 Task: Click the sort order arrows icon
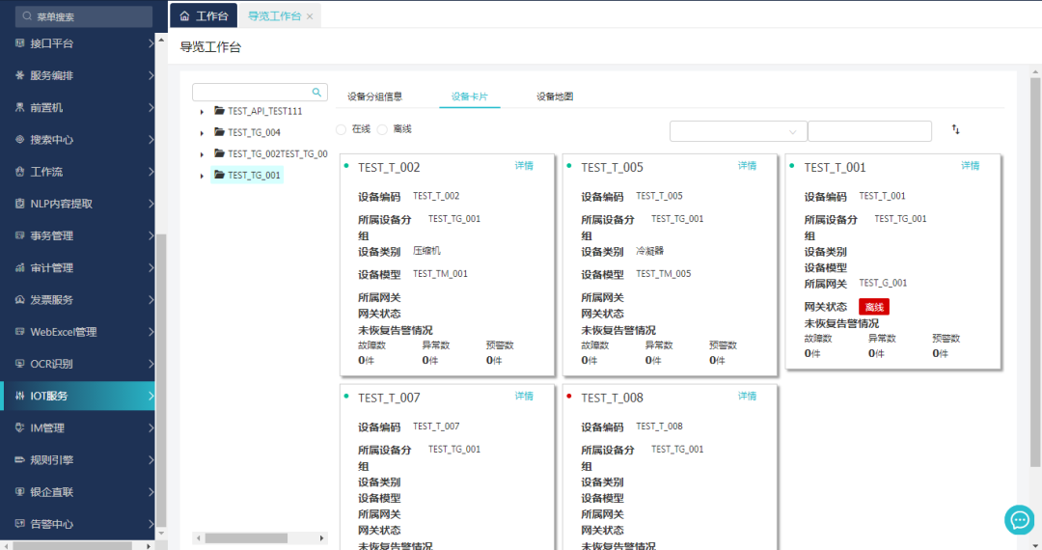pos(955,129)
